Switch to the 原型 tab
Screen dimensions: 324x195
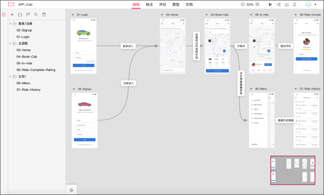point(176,4)
